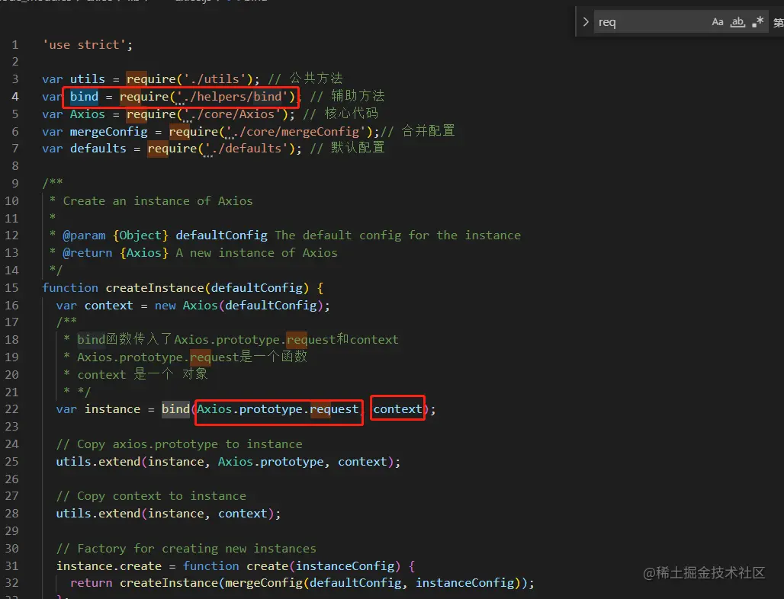This screenshot has width=784, height=599.
Task: Click '{Object}' type annotation on line 12
Action: 140,235
